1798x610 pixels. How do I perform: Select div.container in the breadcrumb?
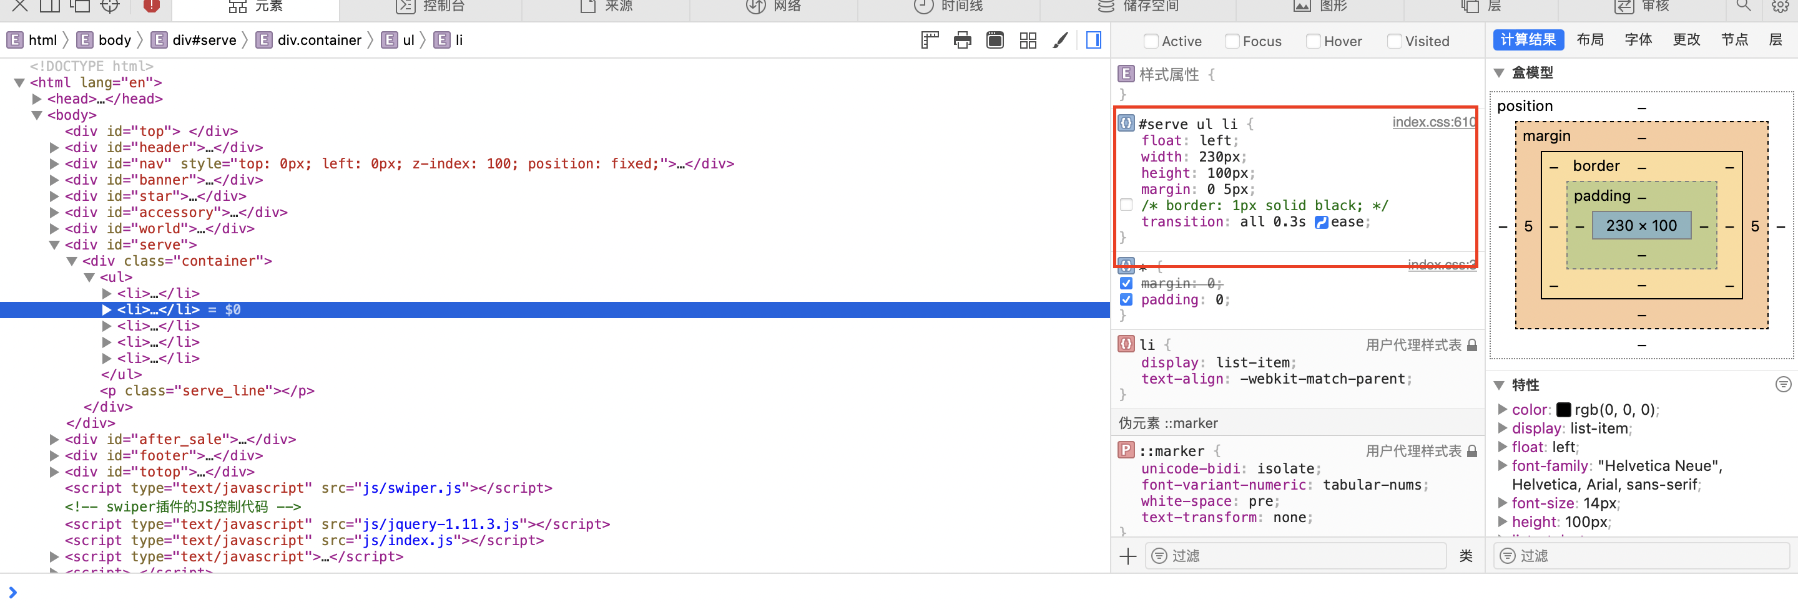[x=309, y=41]
